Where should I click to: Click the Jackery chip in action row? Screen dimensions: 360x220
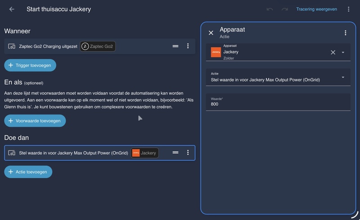[144, 153]
